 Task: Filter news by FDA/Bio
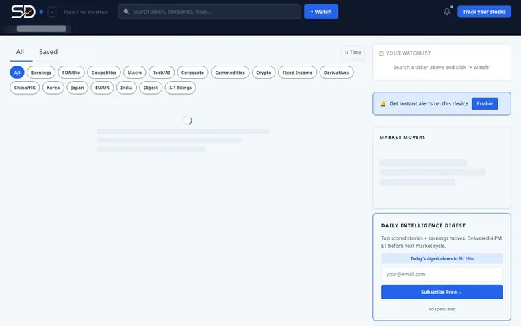point(71,73)
